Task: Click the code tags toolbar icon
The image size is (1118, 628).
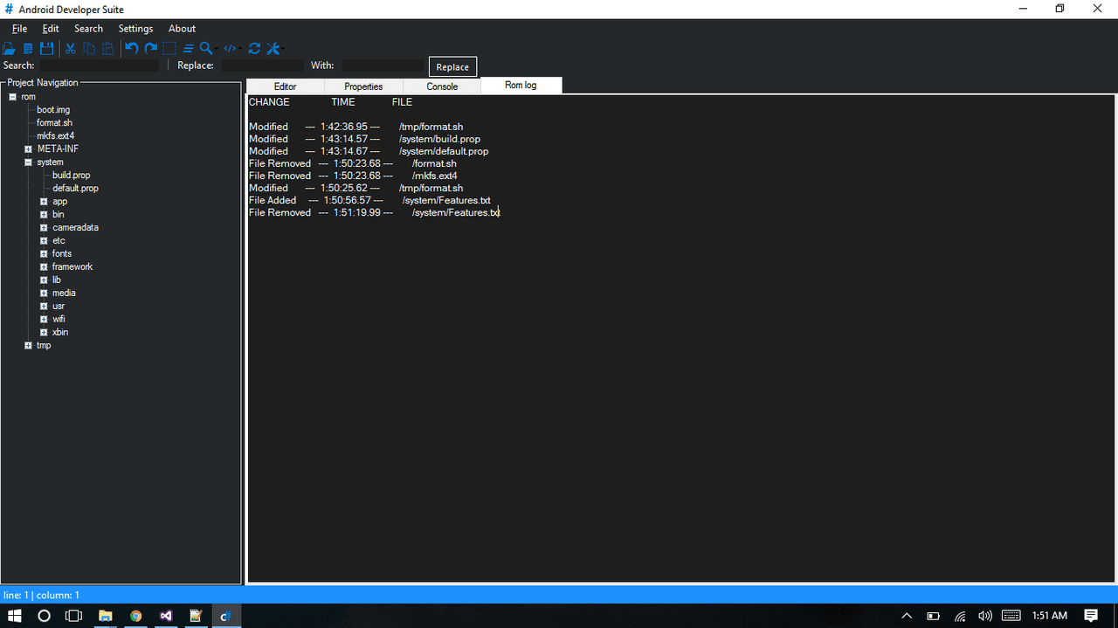Action: 231,49
